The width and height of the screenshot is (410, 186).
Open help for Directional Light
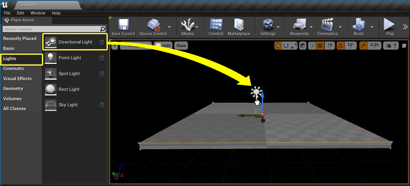pos(102,42)
